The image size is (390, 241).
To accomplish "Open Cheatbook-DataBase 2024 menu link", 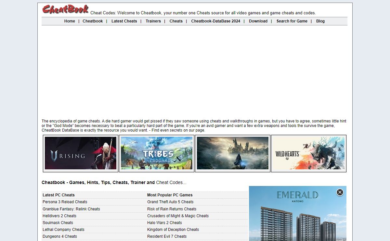I will click(215, 21).
